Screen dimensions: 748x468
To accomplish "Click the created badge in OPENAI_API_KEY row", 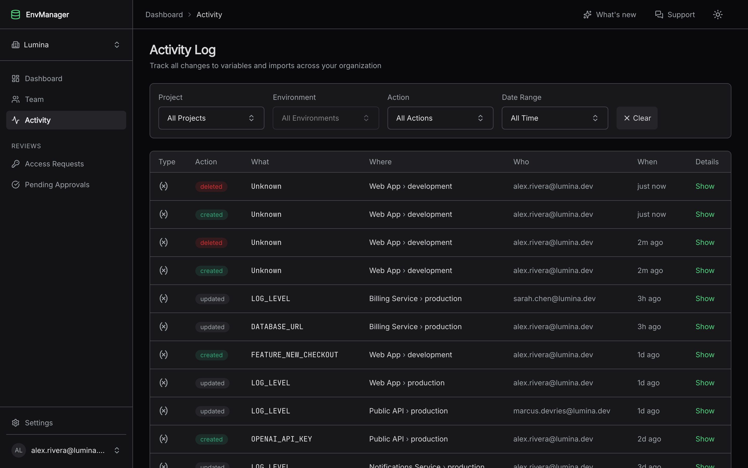I will click(x=211, y=439).
